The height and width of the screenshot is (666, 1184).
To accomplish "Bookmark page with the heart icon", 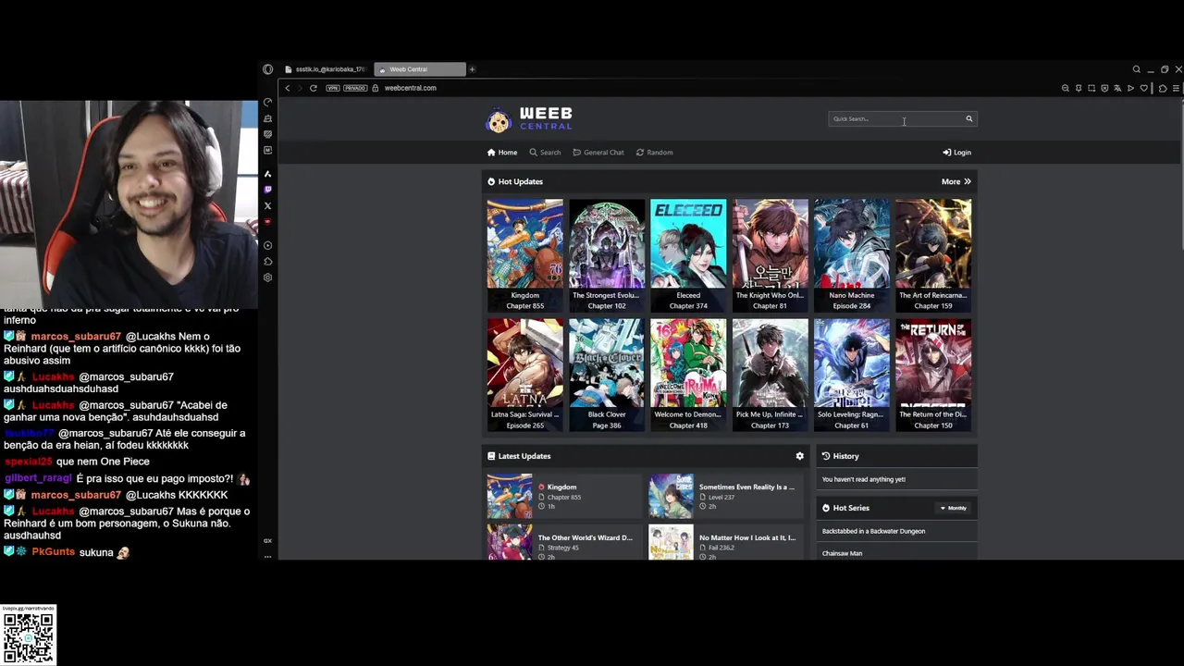I will (1144, 88).
